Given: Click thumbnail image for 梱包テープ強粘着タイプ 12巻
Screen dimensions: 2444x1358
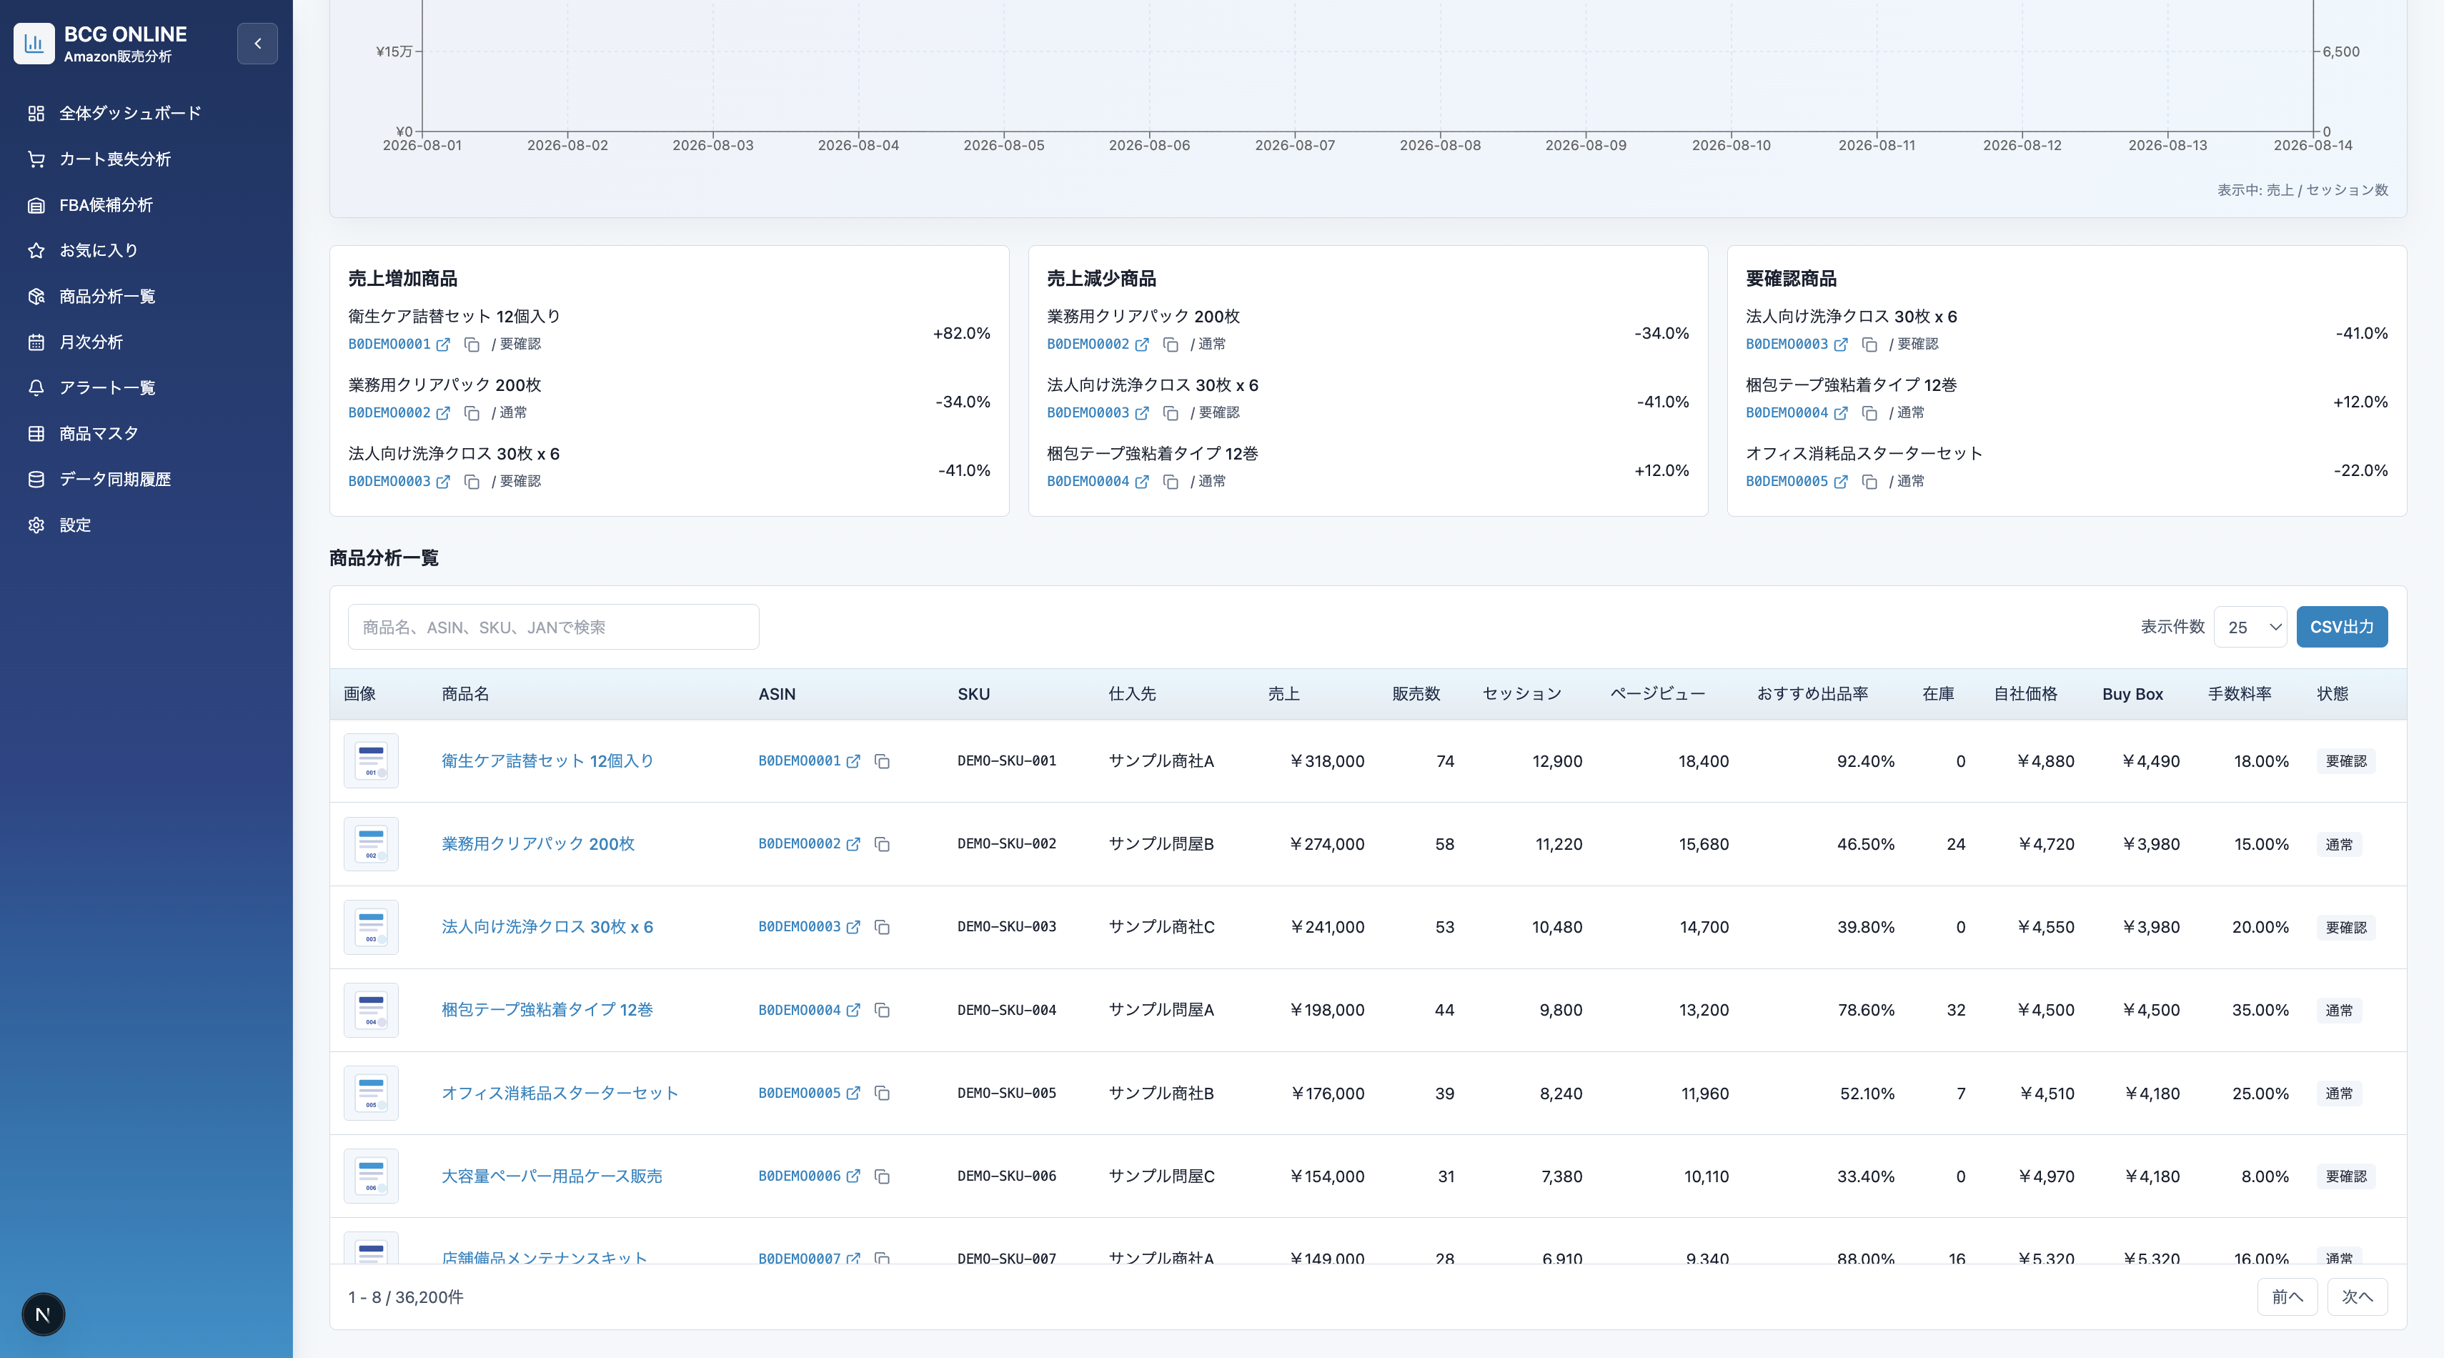Looking at the screenshot, I should coord(371,1010).
